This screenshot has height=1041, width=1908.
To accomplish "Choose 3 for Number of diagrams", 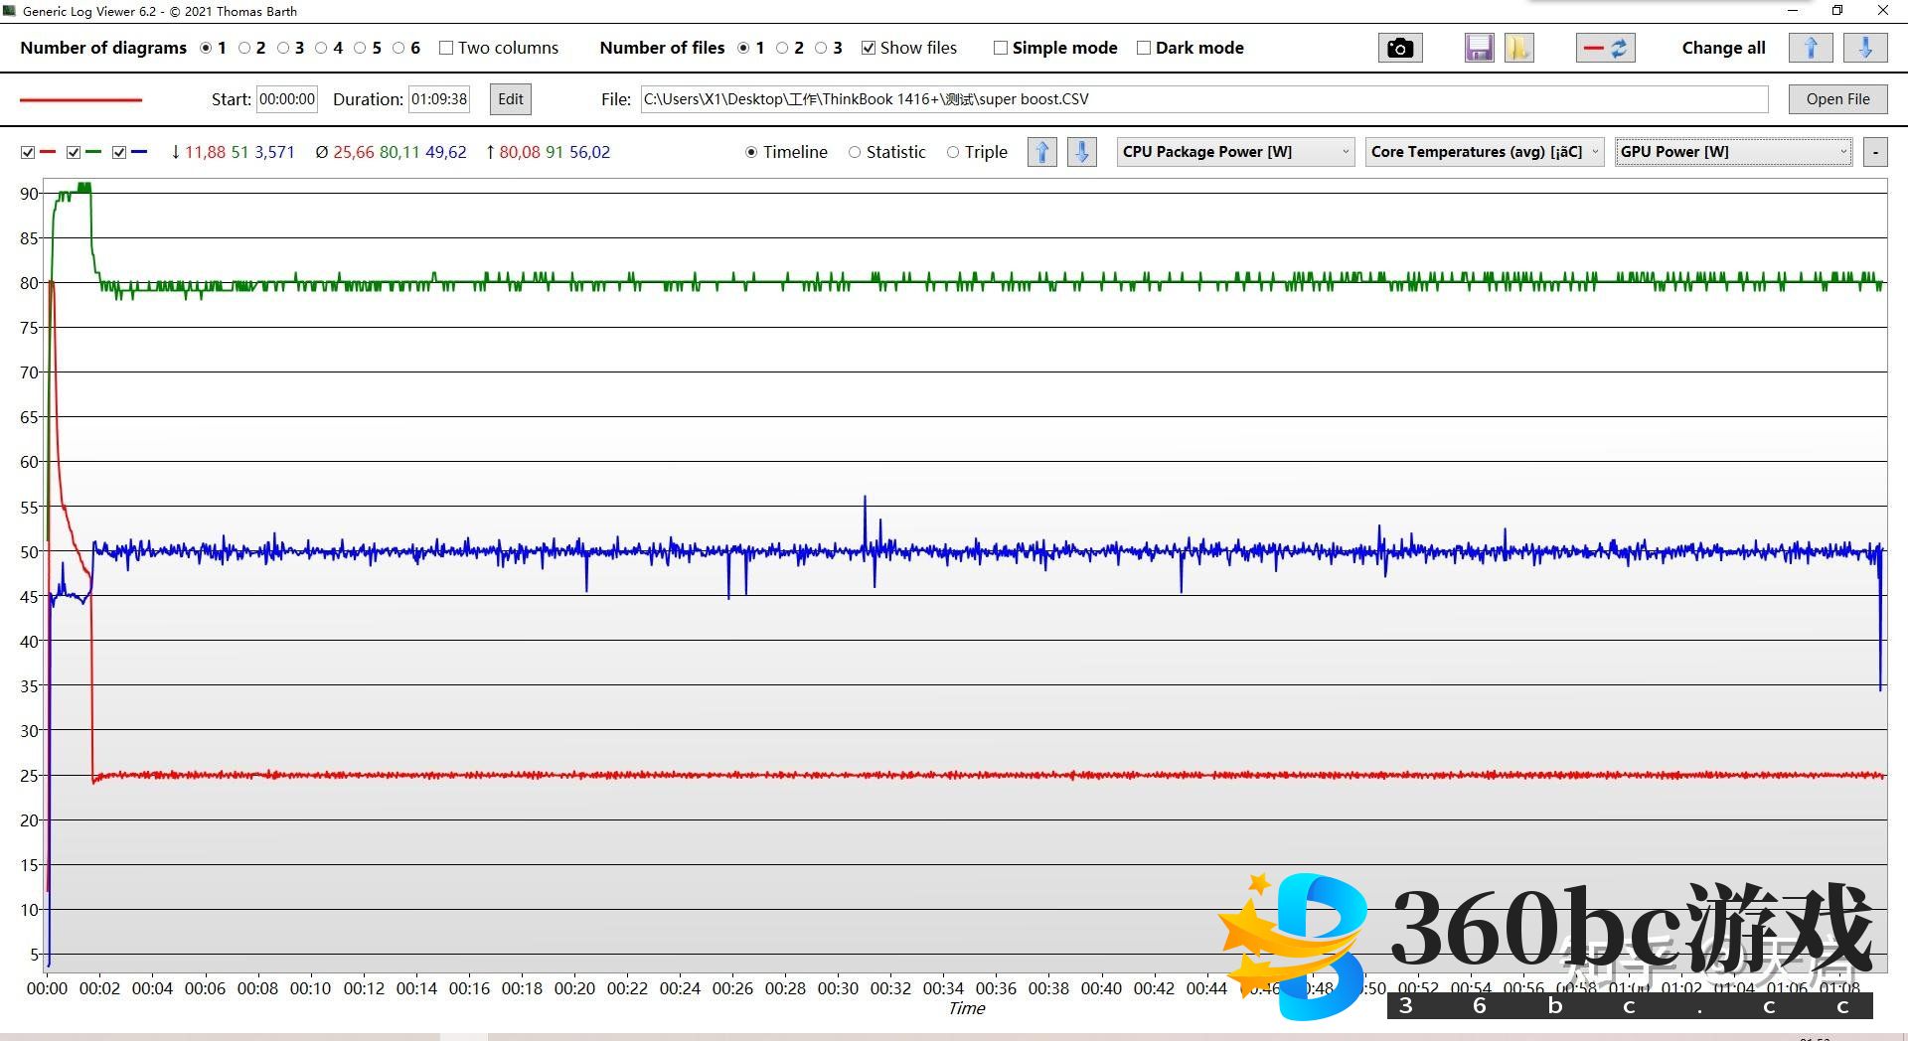I will pyautogui.click(x=283, y=48).
